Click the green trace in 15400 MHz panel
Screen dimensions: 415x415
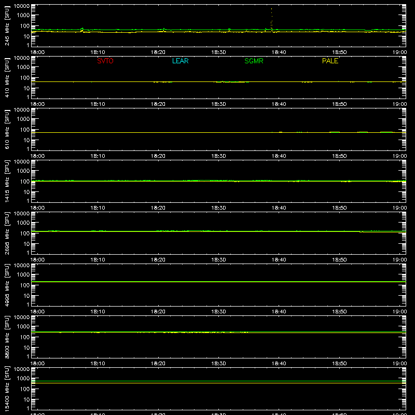point(218,381)
